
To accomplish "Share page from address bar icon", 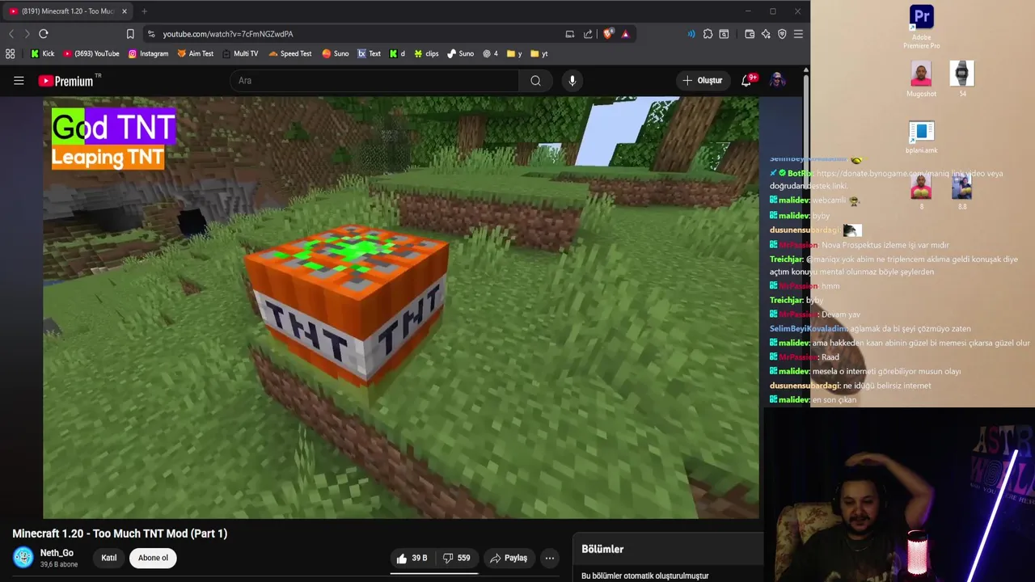I will 588,34.
